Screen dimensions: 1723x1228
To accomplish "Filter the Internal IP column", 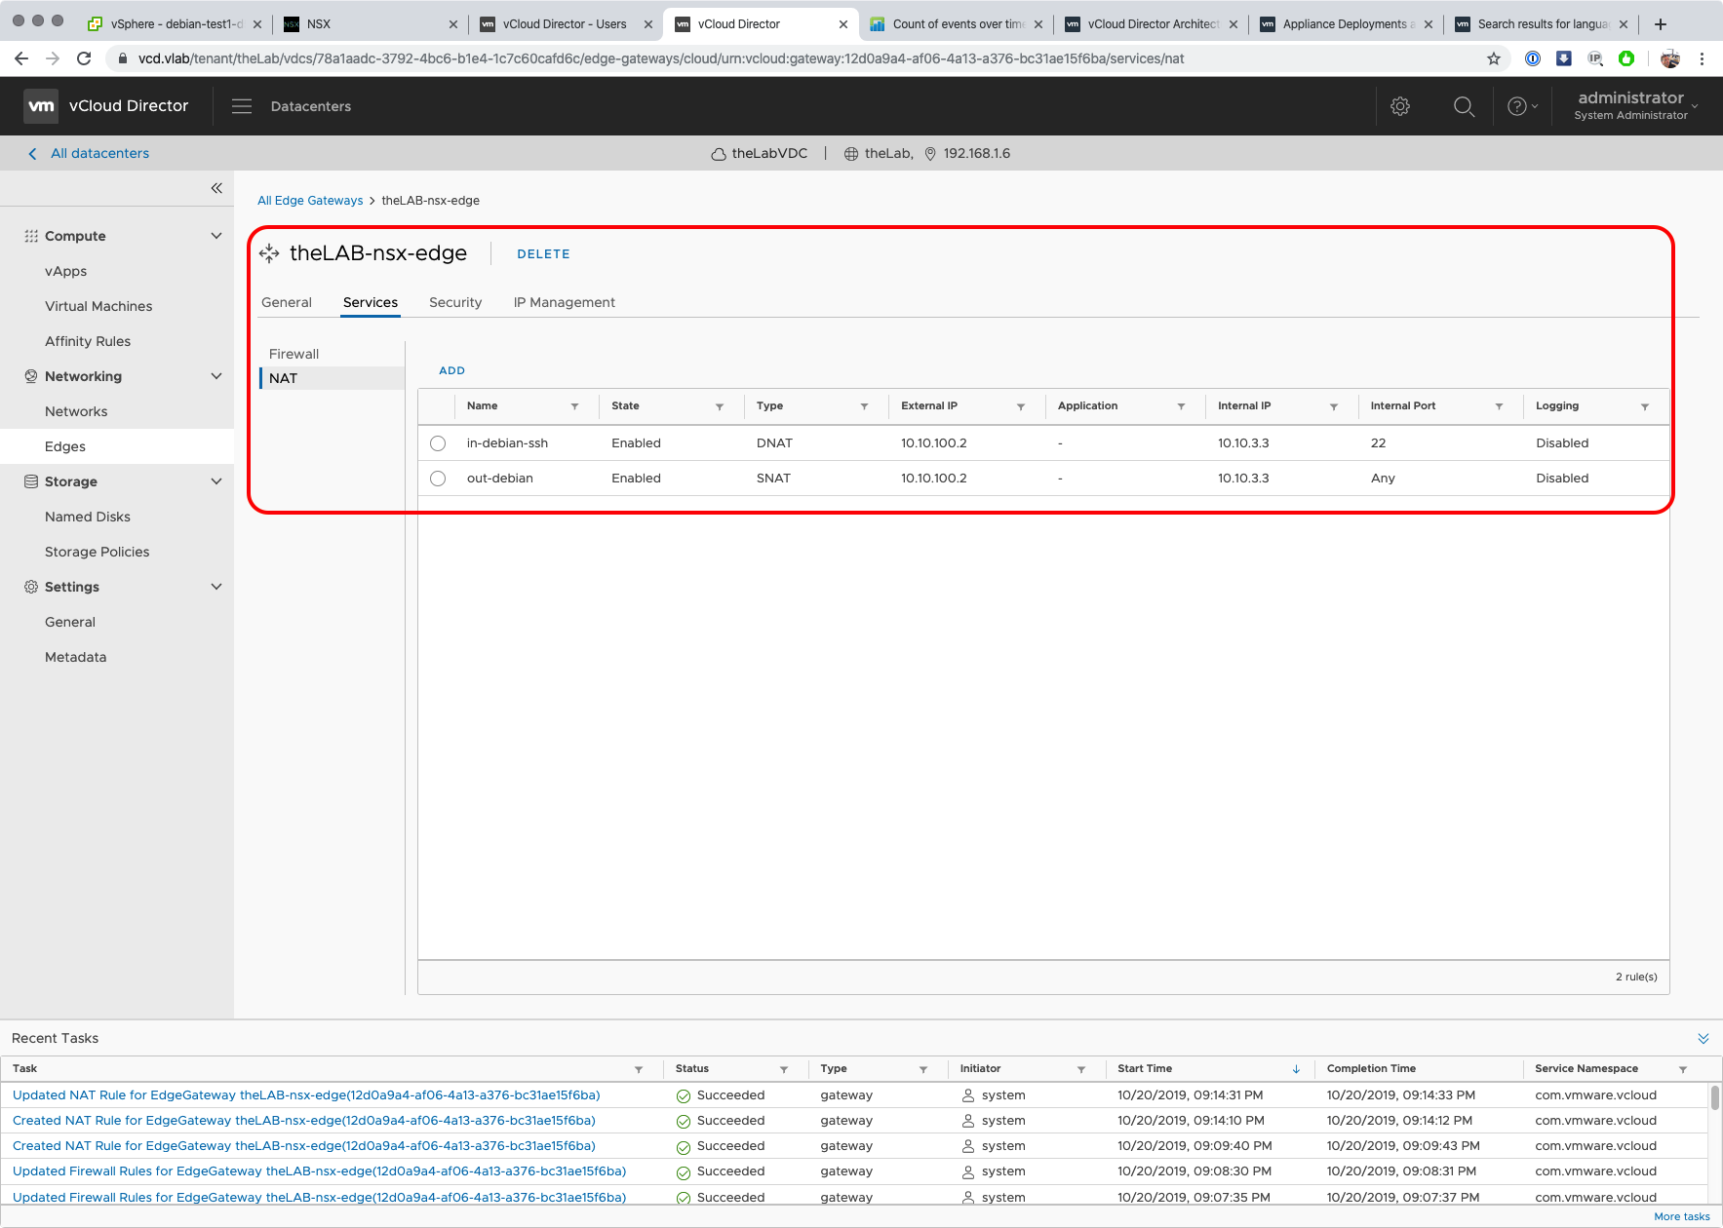I will pos(1333,406).
